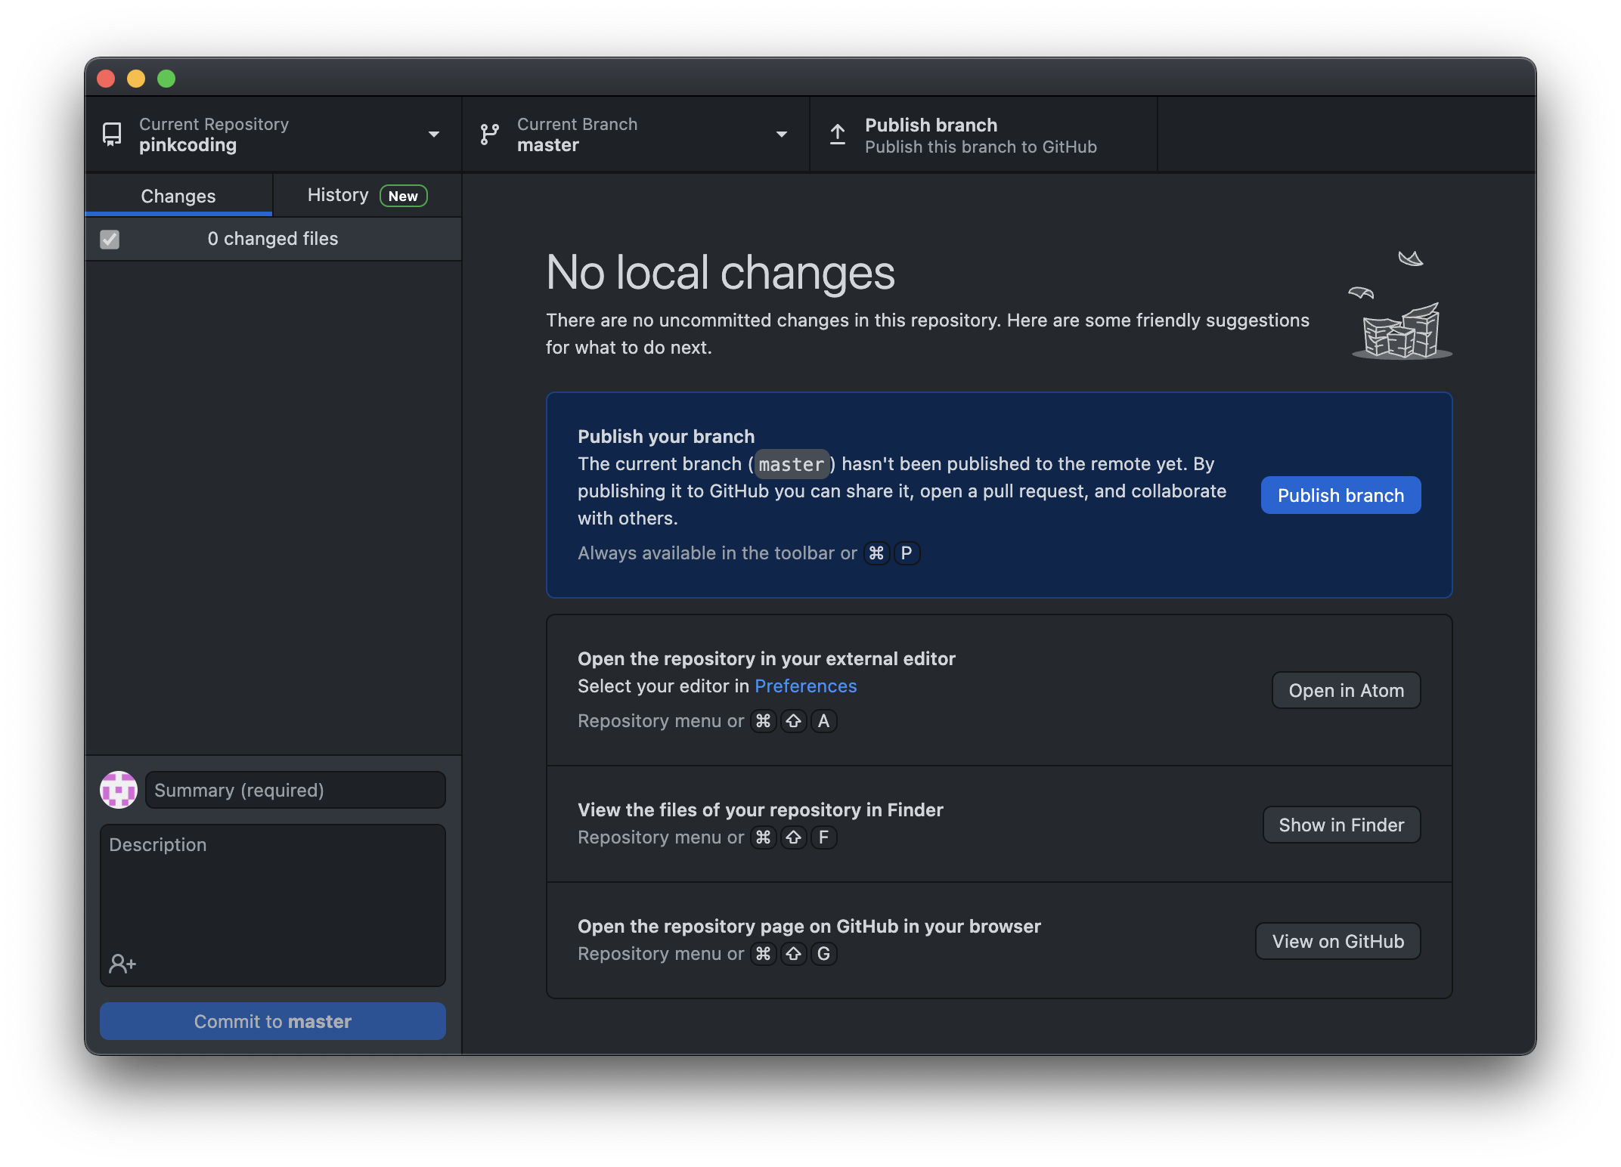
Task: Click the blue Publish branch button
Action: click(1341, 495)
